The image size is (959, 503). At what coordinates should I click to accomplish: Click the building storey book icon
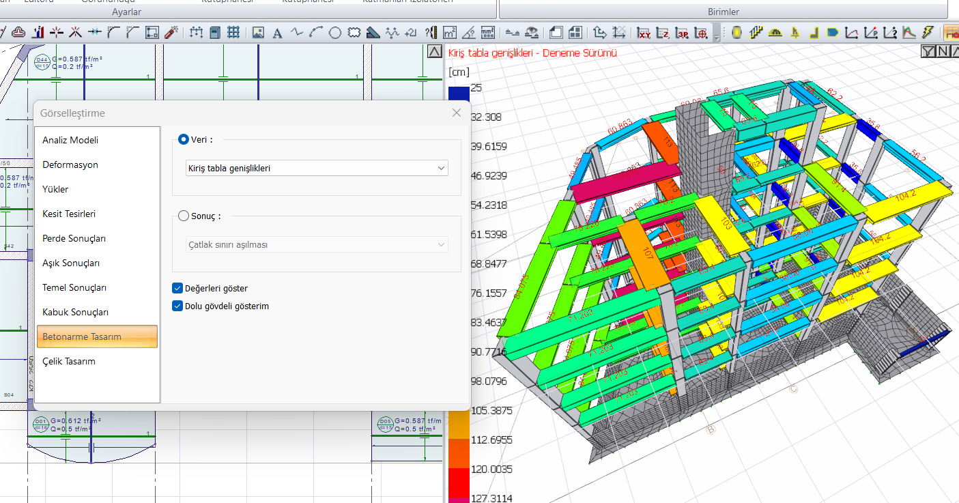(214, 32)
